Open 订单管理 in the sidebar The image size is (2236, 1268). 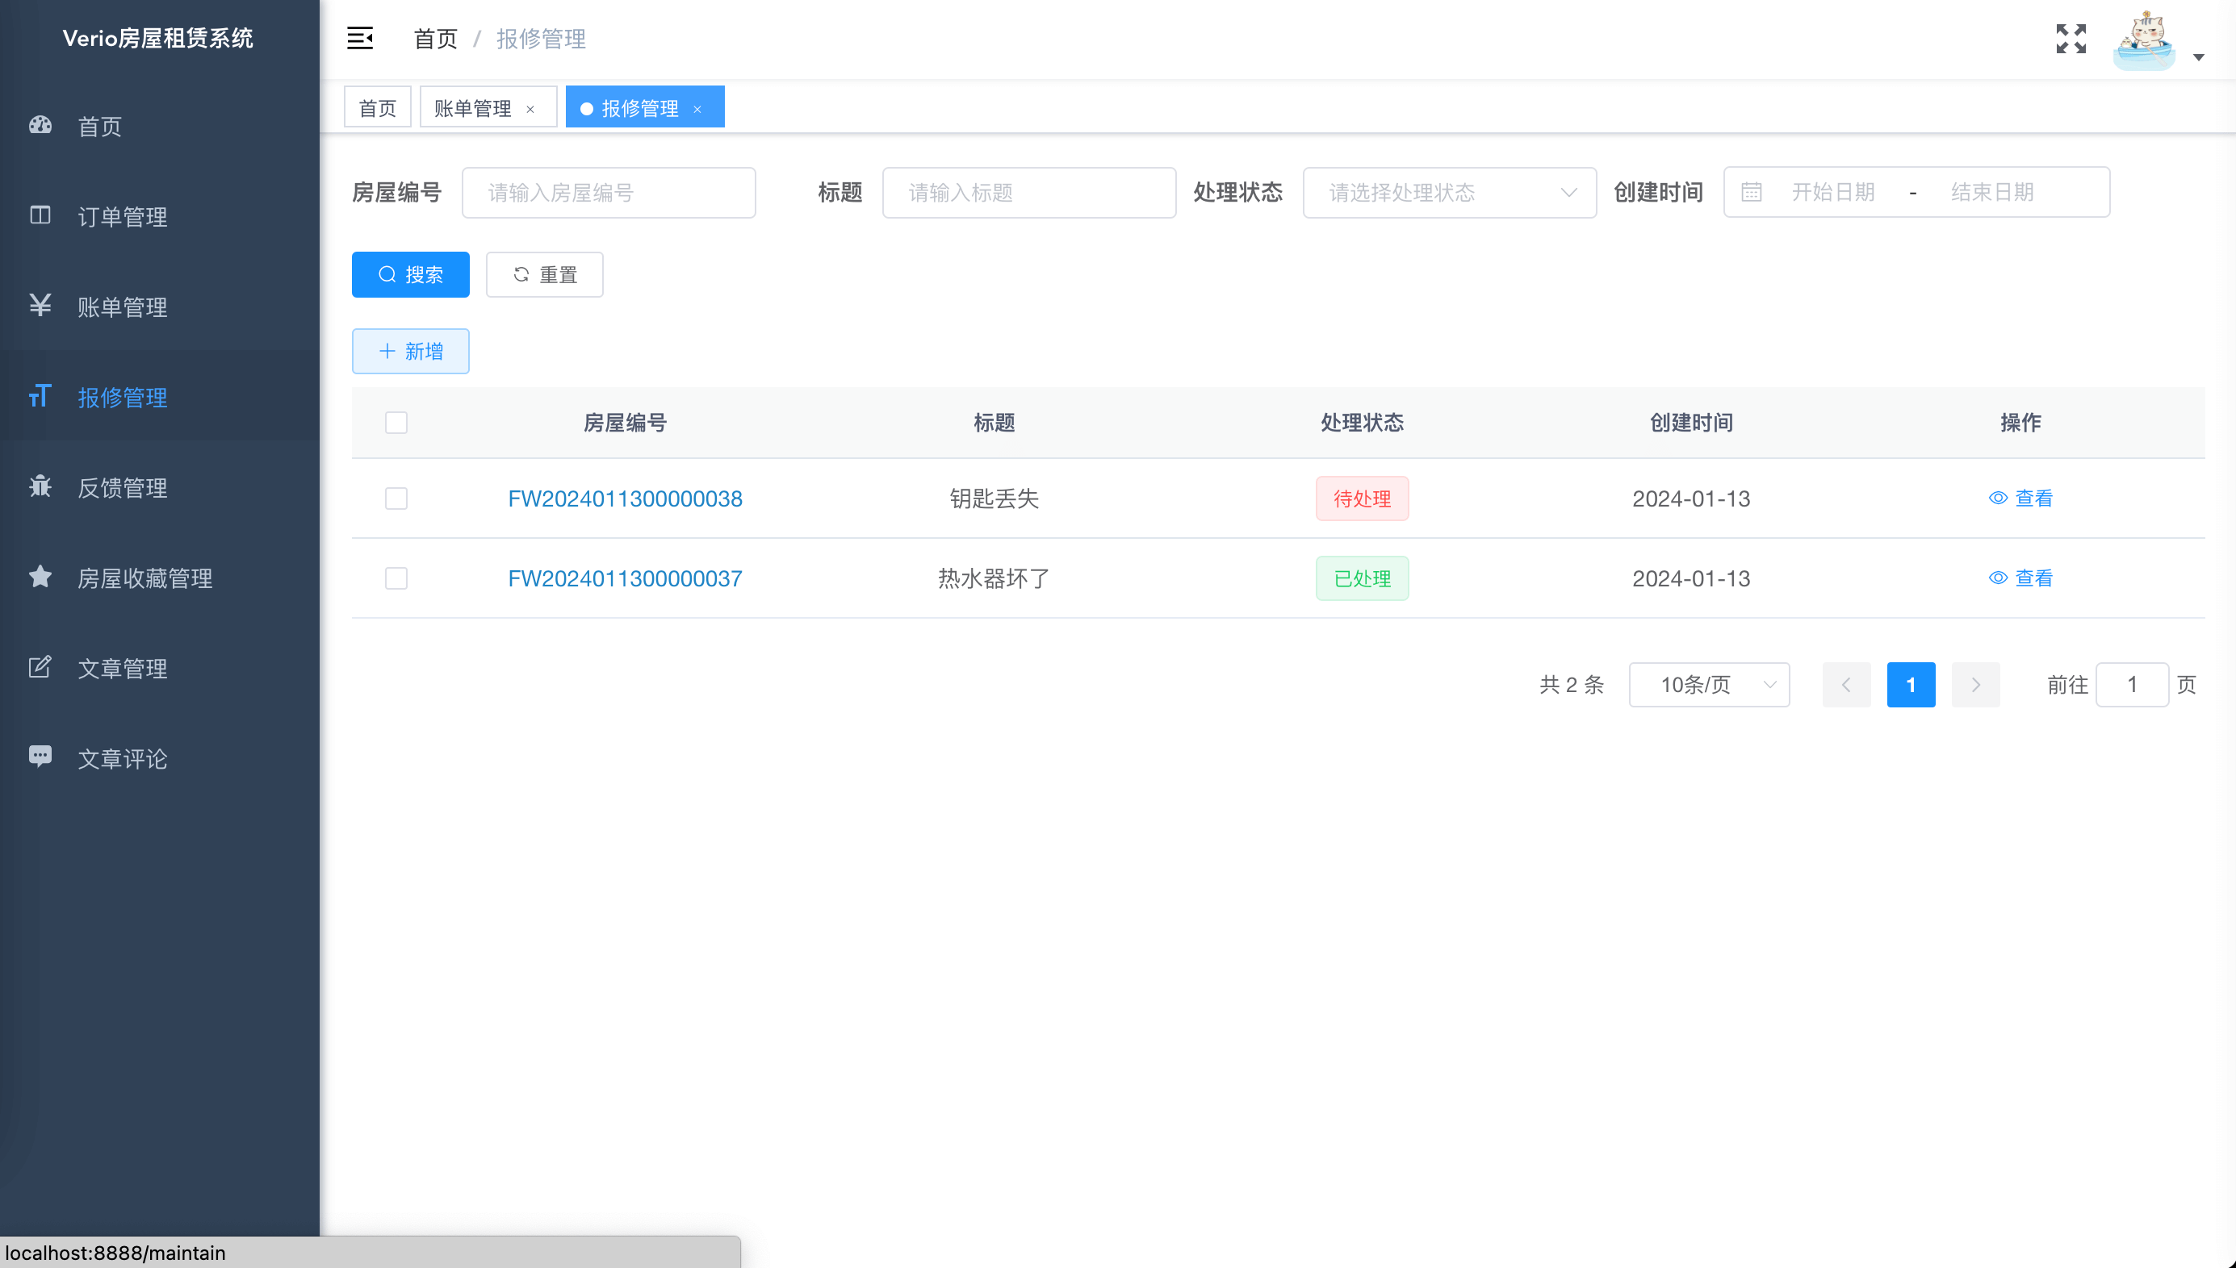[x=122, y=216]
